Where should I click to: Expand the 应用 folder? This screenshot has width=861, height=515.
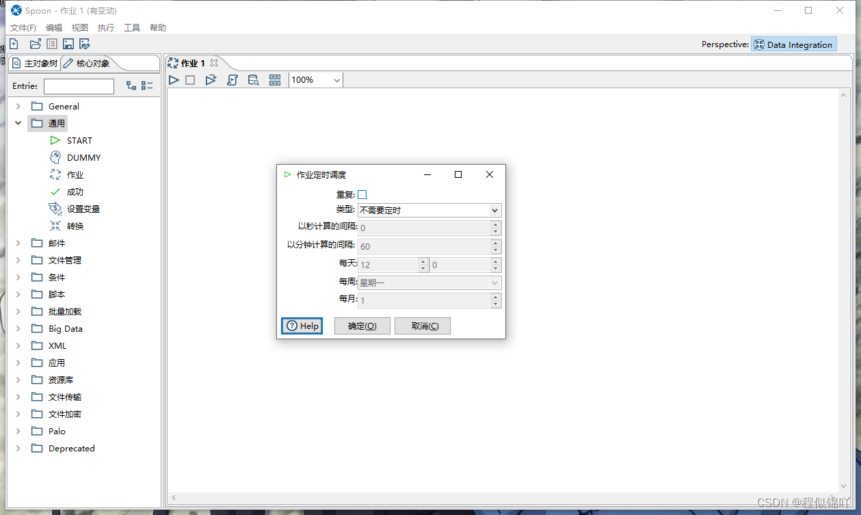click(x=18, y=362)
